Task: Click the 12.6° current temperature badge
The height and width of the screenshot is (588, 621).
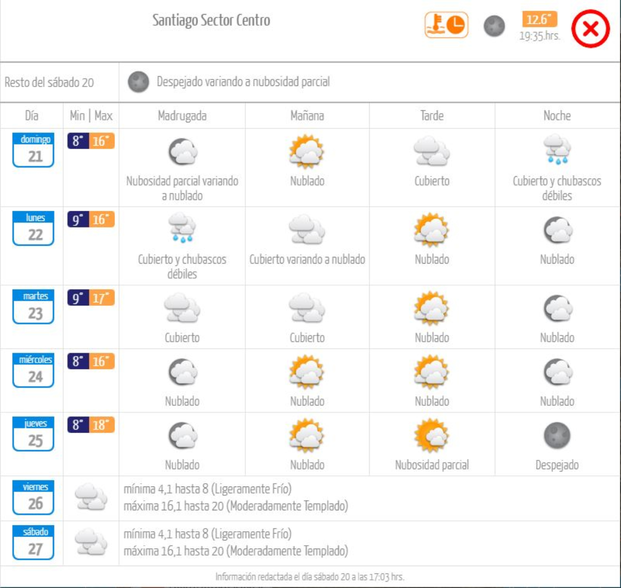Action: 539,19
